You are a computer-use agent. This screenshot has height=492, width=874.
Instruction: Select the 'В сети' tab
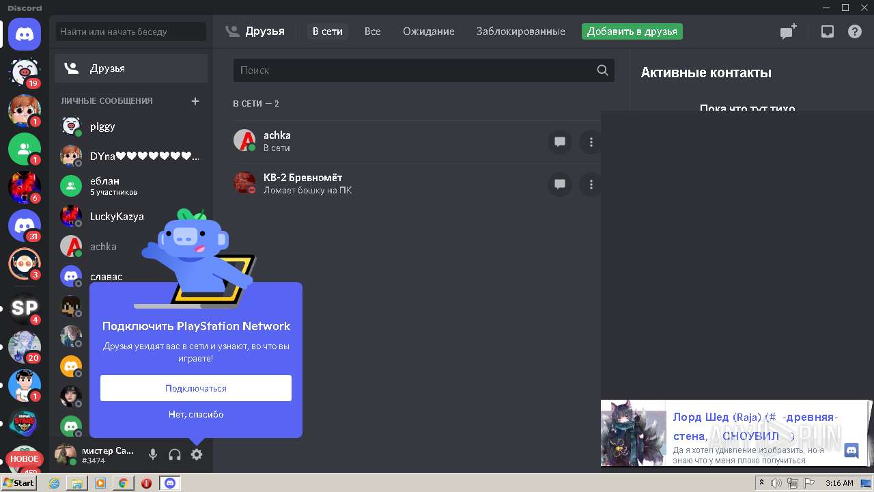[328, 31]
